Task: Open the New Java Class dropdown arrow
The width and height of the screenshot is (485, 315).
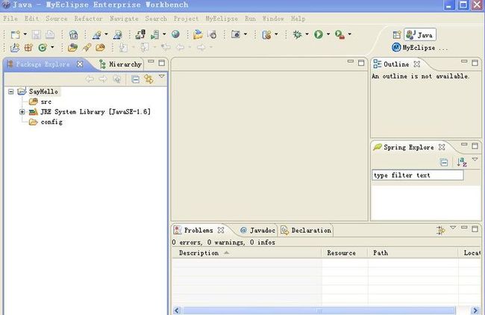Action: click(52, 47)
